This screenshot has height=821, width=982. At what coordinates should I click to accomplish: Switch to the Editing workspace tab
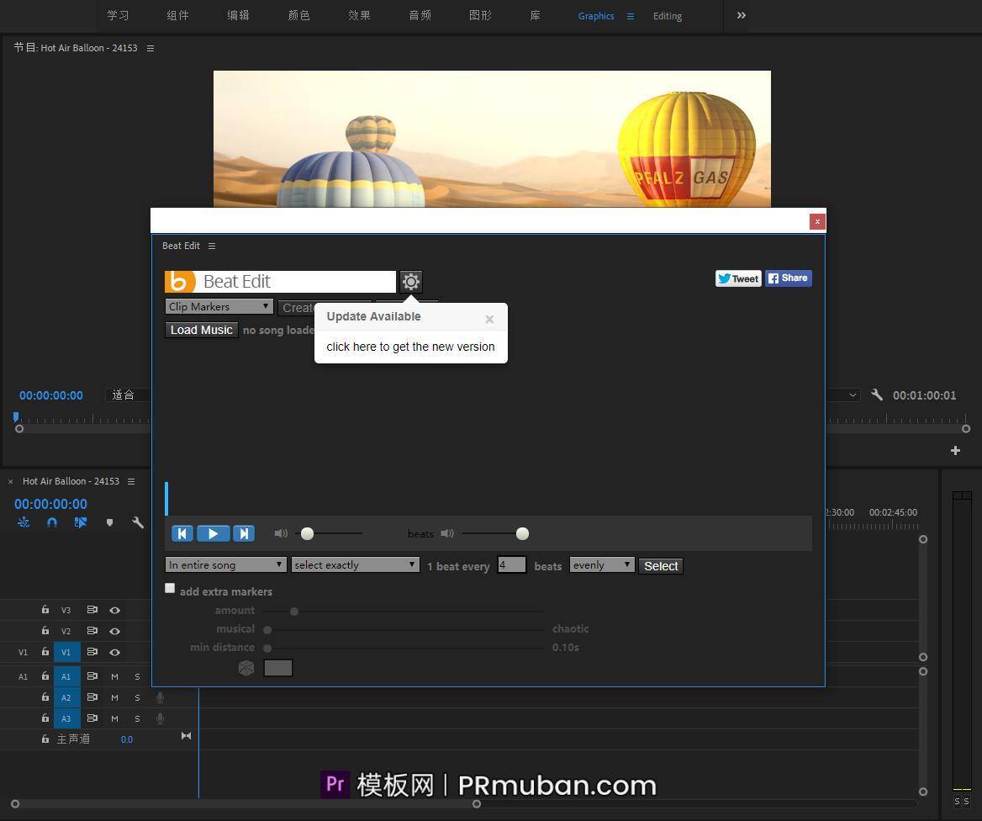667,16
